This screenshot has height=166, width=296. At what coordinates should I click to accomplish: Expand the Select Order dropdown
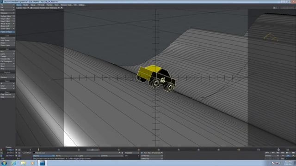[7, 86]
